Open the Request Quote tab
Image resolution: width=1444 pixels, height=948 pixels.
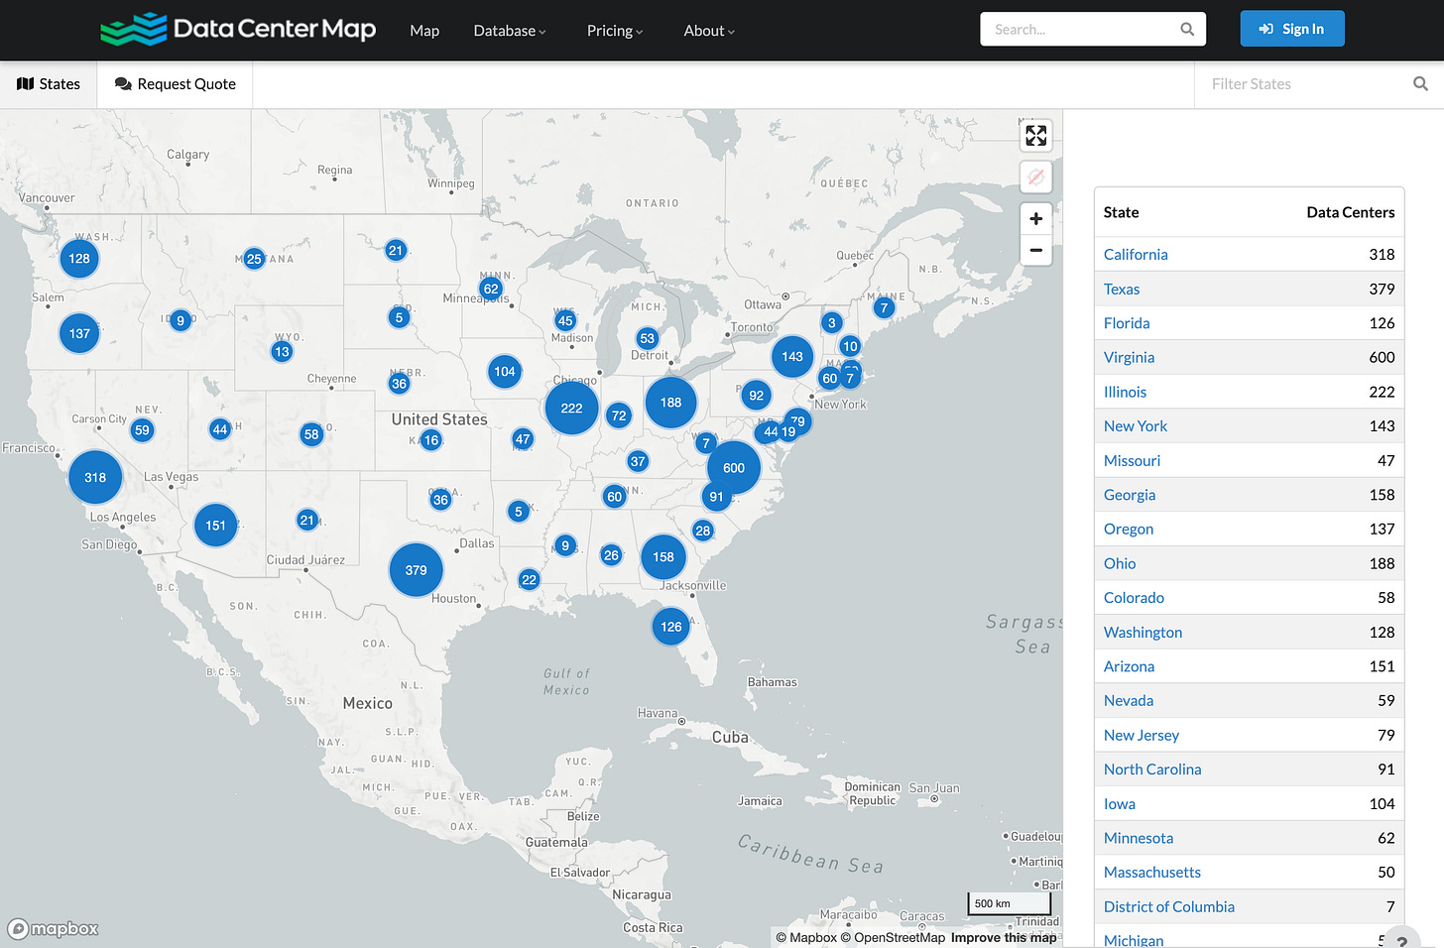[175, 84]
